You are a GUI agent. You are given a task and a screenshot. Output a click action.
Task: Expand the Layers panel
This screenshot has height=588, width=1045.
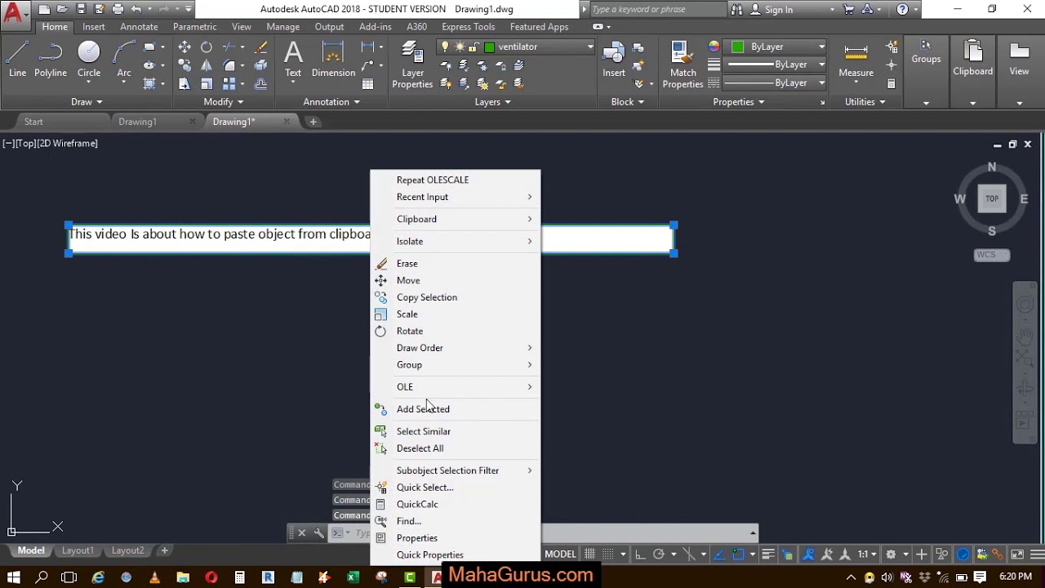point(492,102)
